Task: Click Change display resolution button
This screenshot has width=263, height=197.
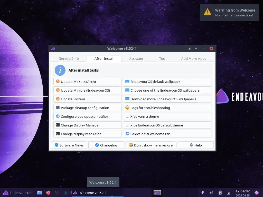Action: (88, 134)
